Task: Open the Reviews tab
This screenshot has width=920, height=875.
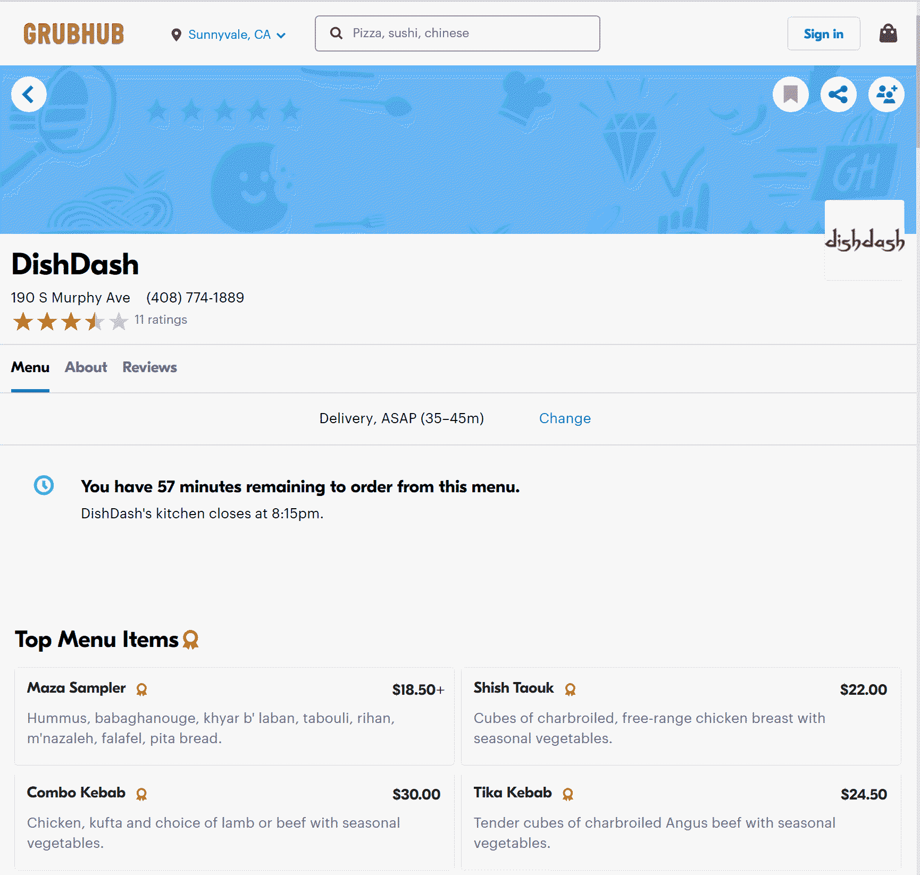Action: point(149,367)
